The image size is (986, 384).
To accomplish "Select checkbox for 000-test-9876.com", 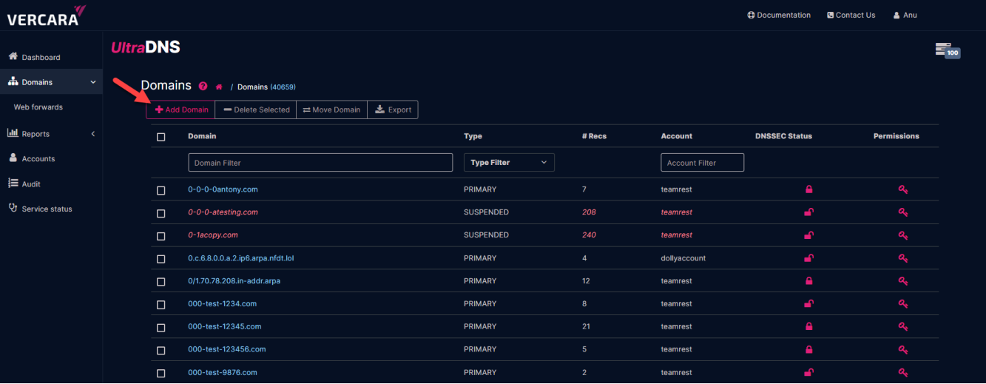I will (161, 373).
